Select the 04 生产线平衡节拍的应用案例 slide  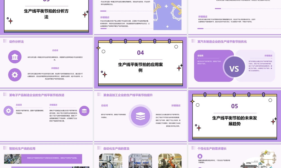point(140,62)
